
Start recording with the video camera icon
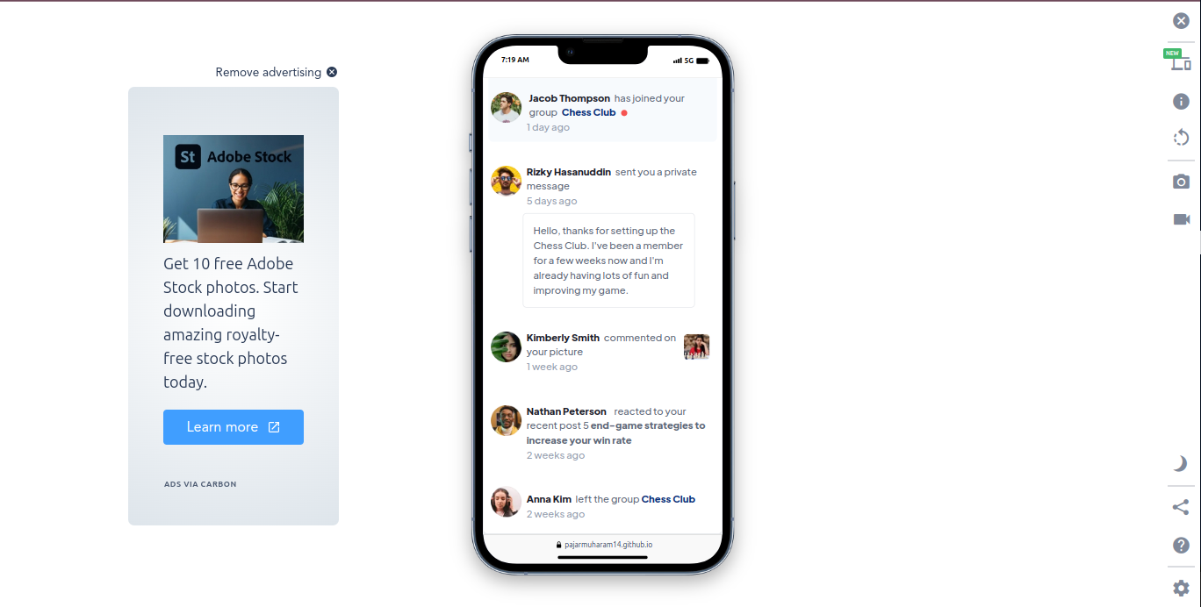click(1181, 219)
